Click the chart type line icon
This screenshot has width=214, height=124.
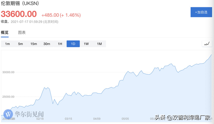click(x=207, y=44)
